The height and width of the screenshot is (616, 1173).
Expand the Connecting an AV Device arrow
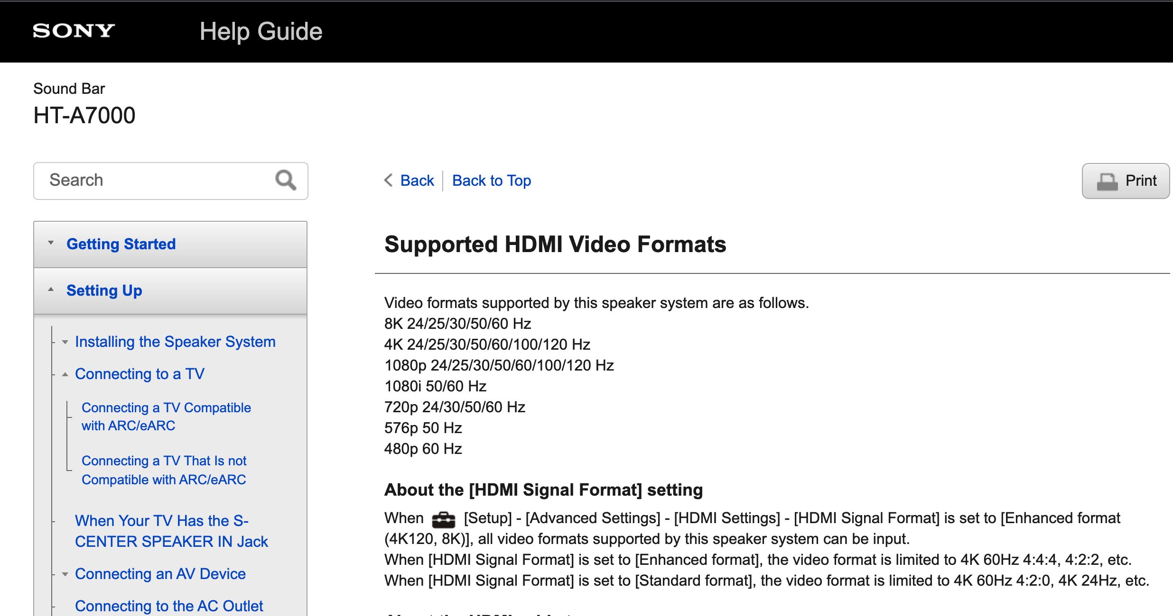65,574
